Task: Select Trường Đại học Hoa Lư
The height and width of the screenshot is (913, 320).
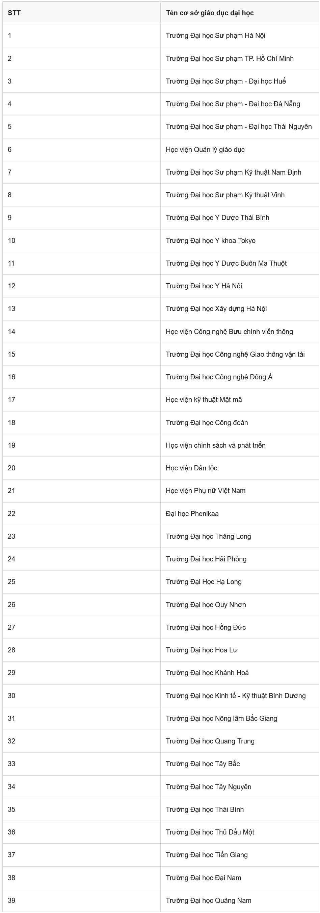Action: (202, 650)
